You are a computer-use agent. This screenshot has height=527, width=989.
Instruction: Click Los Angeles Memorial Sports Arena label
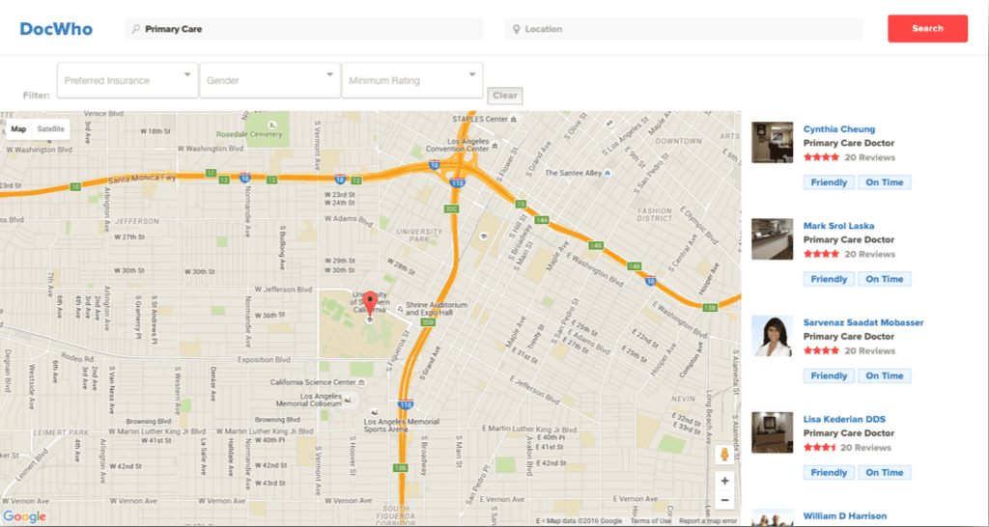(x=401, y=426)
